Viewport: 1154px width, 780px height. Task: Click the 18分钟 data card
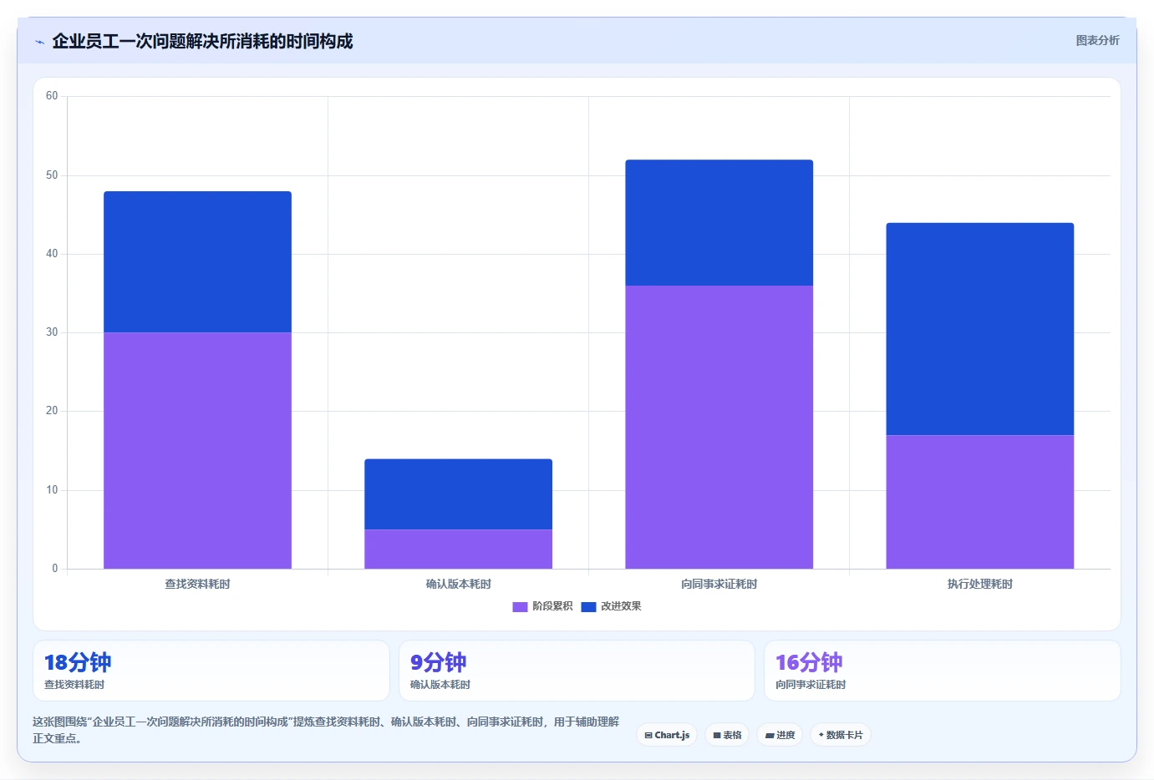211,671
